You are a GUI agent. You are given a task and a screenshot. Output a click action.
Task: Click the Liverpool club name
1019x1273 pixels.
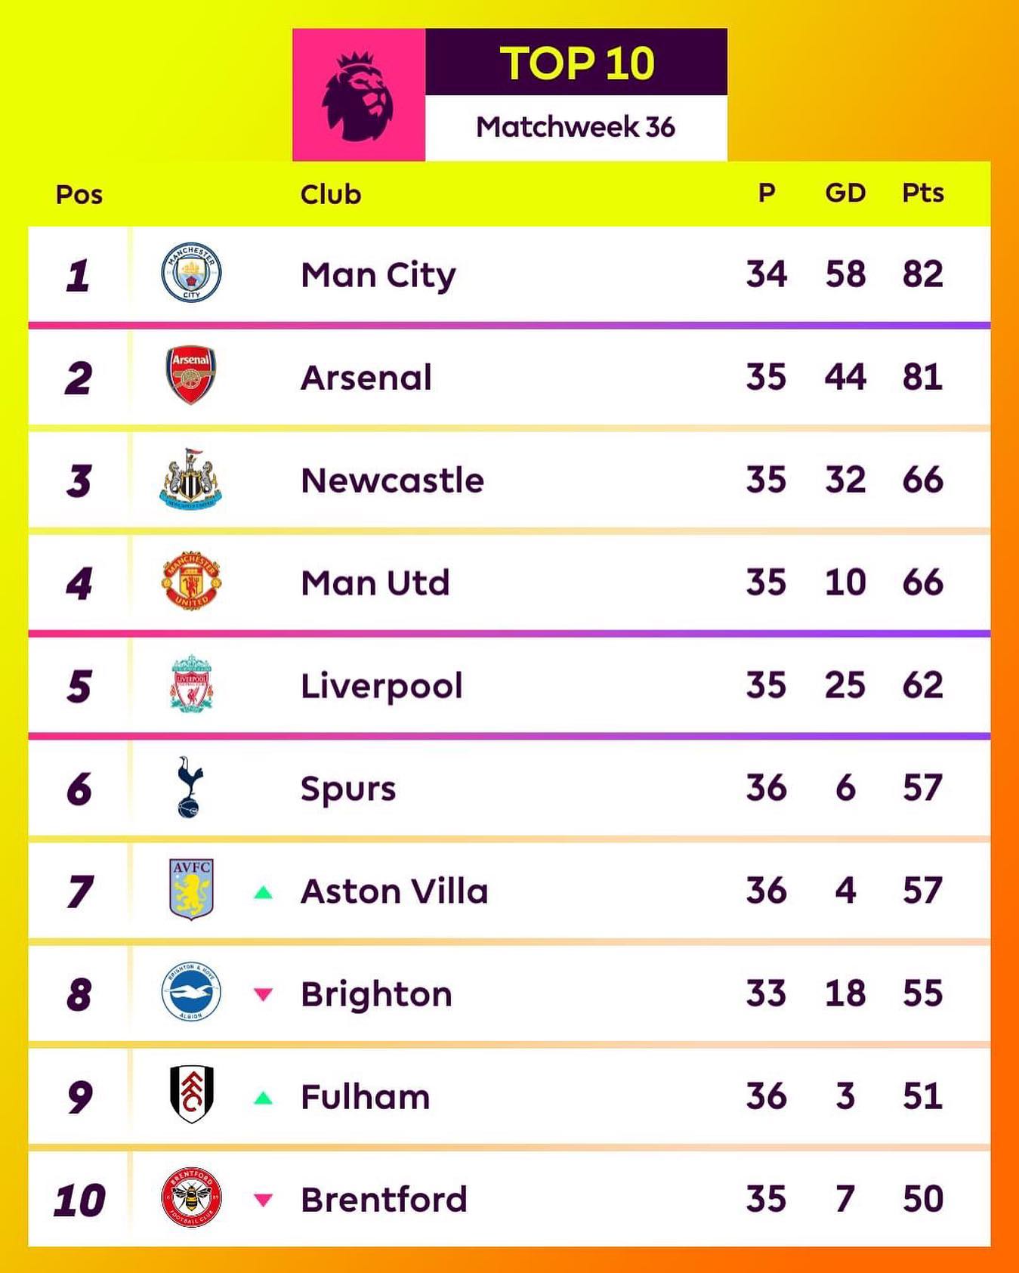click(381, 686)
